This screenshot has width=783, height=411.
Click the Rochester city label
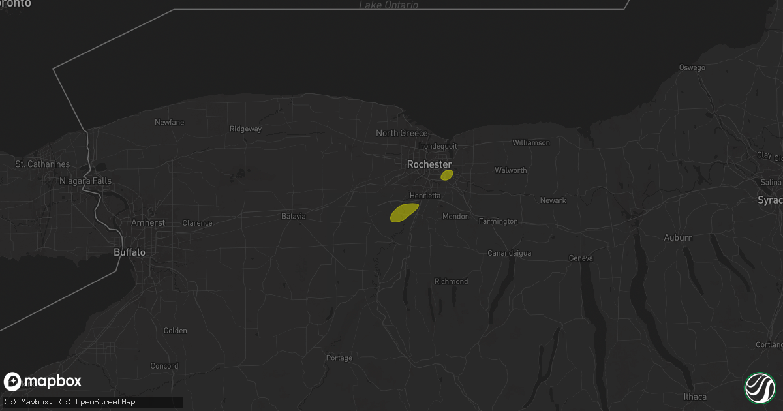click(x=429, y=164)
